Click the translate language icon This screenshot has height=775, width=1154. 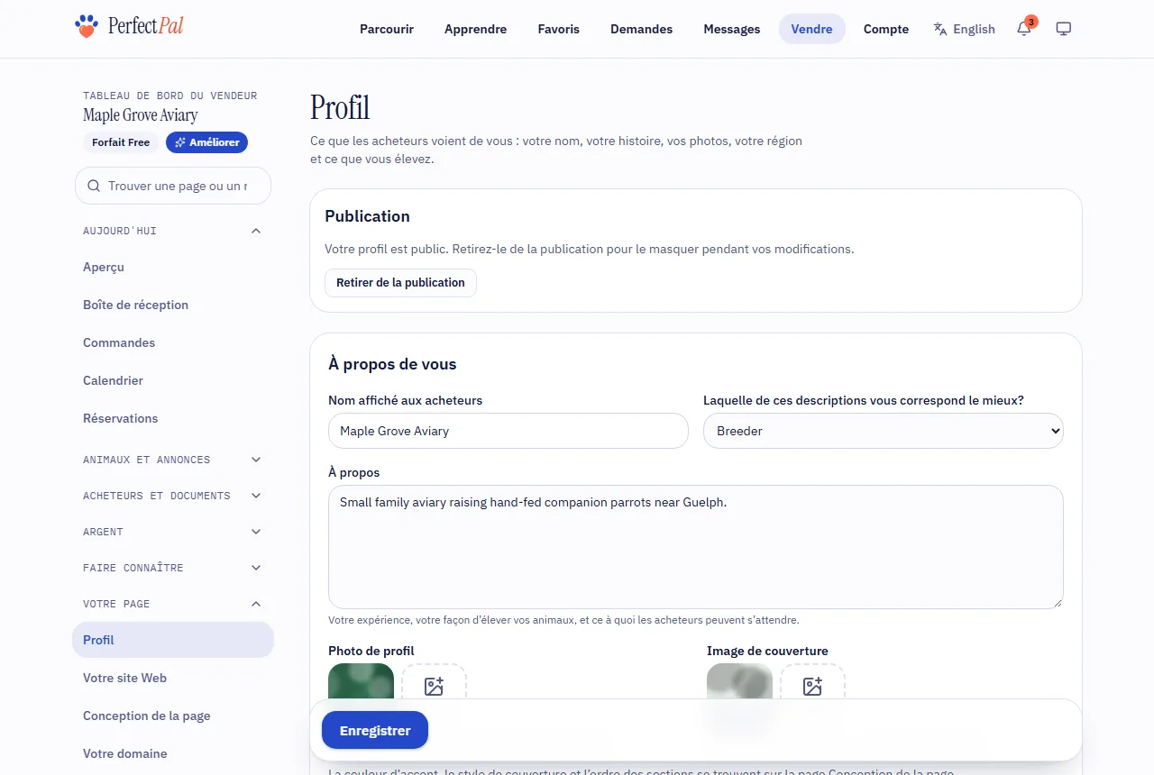[x=940, y=29]
